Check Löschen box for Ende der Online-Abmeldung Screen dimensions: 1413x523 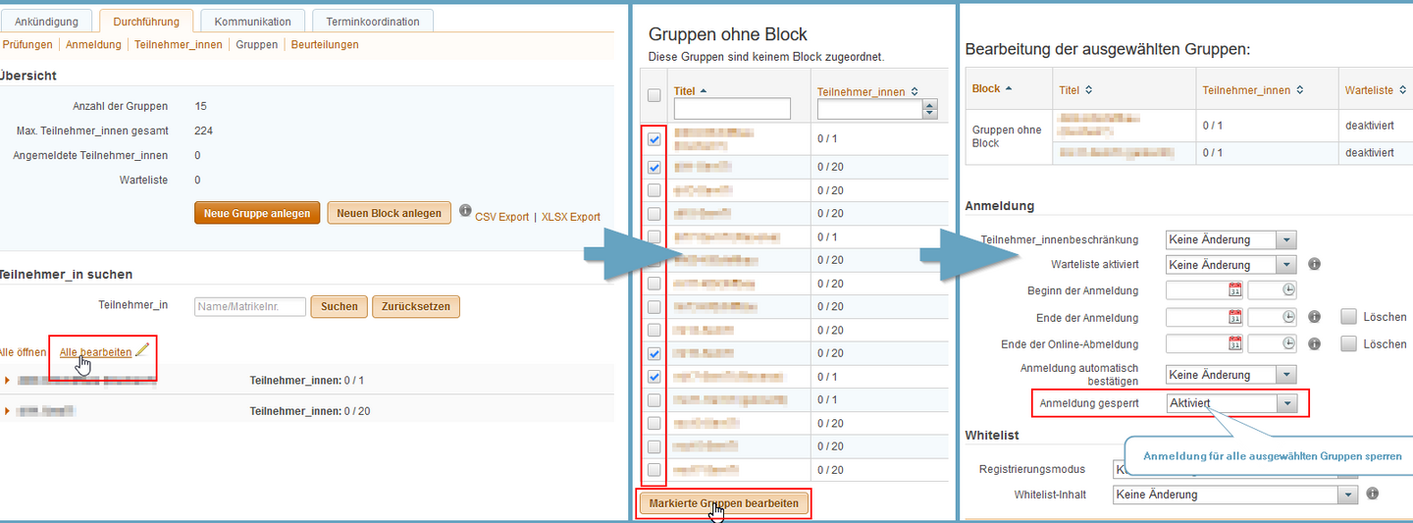point(1348,344)
